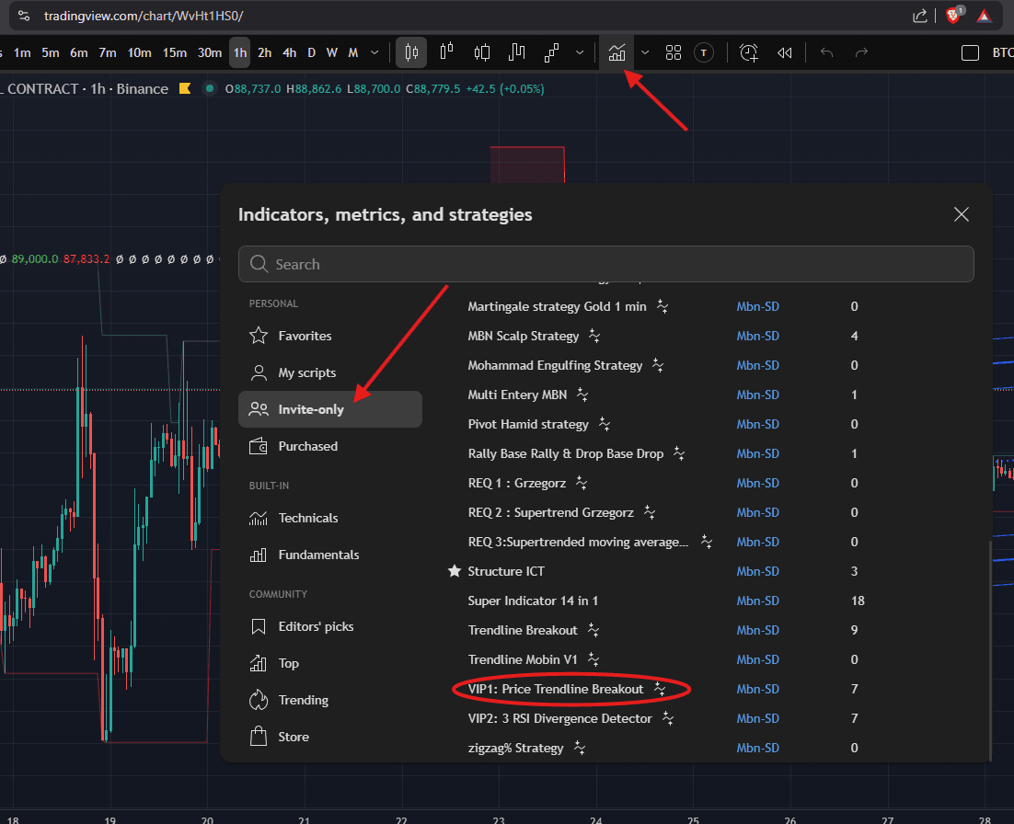Open the Fundamentals category
Screen dimensions: 1014x824
(329, 555)
